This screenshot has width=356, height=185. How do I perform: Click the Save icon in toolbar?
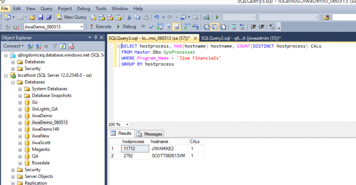point(40,17)
